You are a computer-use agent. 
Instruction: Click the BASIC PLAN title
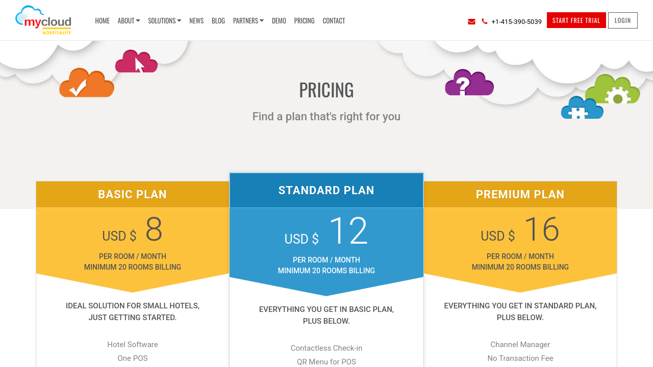point(132,194)
